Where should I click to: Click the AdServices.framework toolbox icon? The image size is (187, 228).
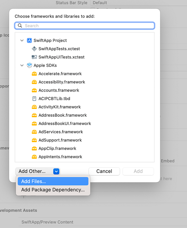(34, 132)
